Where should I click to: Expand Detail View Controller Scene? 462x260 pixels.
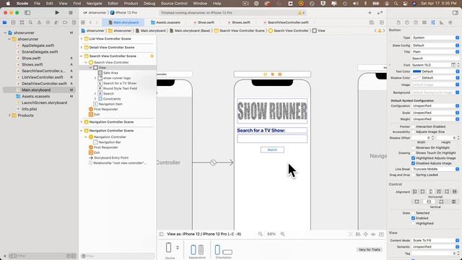point(82,47)
